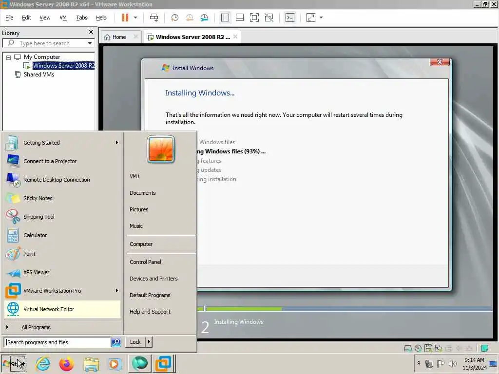Expand the shutdown options arrow beside Lock
The height and width of the screenshot is (374, 499).
click(149, 342)
